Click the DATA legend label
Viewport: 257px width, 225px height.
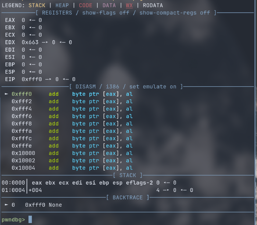[109, 5]
